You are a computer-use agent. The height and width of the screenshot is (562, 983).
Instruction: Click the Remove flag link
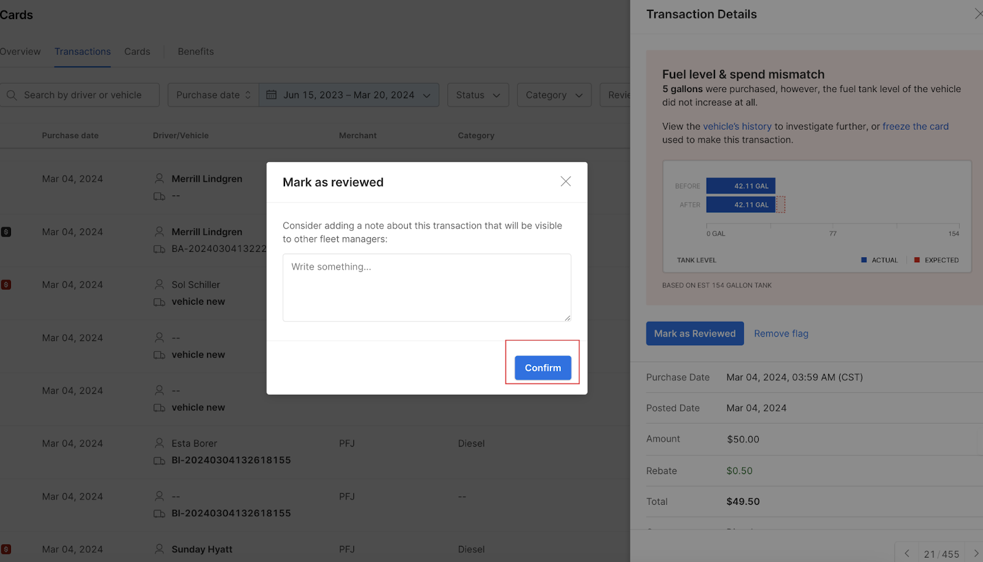click(781, 334)
